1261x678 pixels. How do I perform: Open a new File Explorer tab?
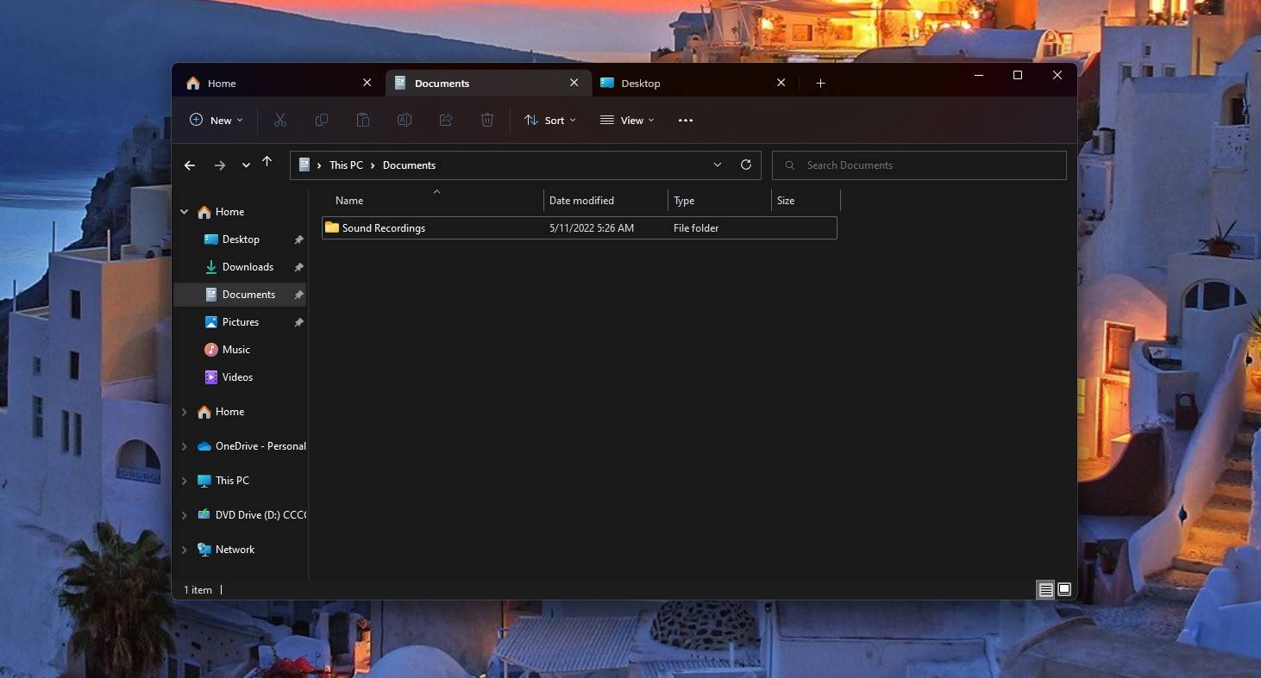[x=820, y=83]
